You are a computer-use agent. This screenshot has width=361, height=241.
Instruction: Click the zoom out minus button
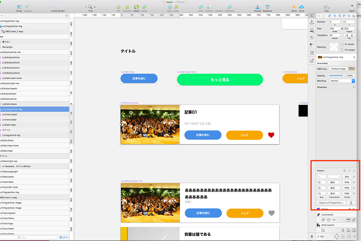click(x=86, y=7)
